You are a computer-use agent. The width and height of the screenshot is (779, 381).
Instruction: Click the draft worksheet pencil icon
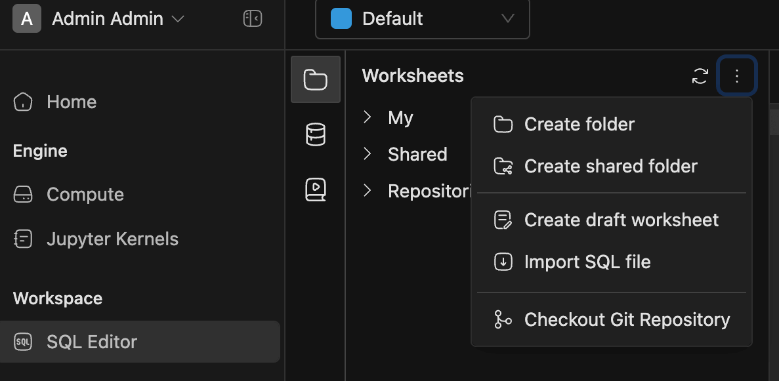(x=503, y=220)
